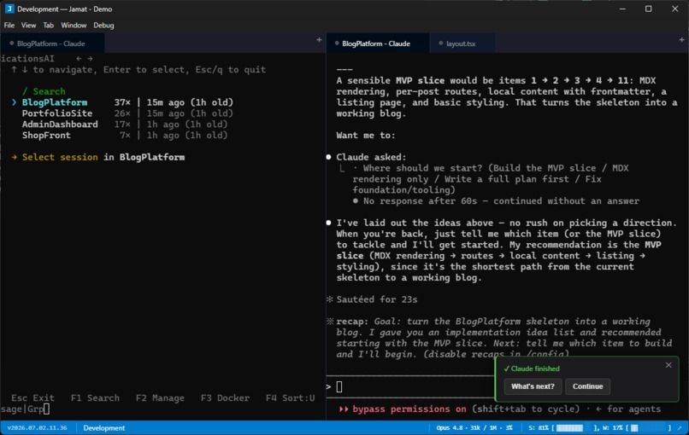Open the Debug menu
Viewport: 689px width, 435px height.
coord(103,26)
